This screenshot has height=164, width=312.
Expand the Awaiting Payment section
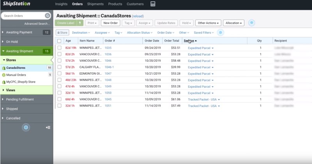click(x=27, y=32)
